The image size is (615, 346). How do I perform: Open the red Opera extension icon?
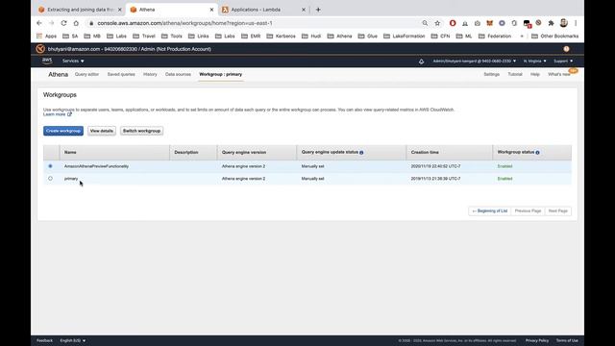click(453, 23)
